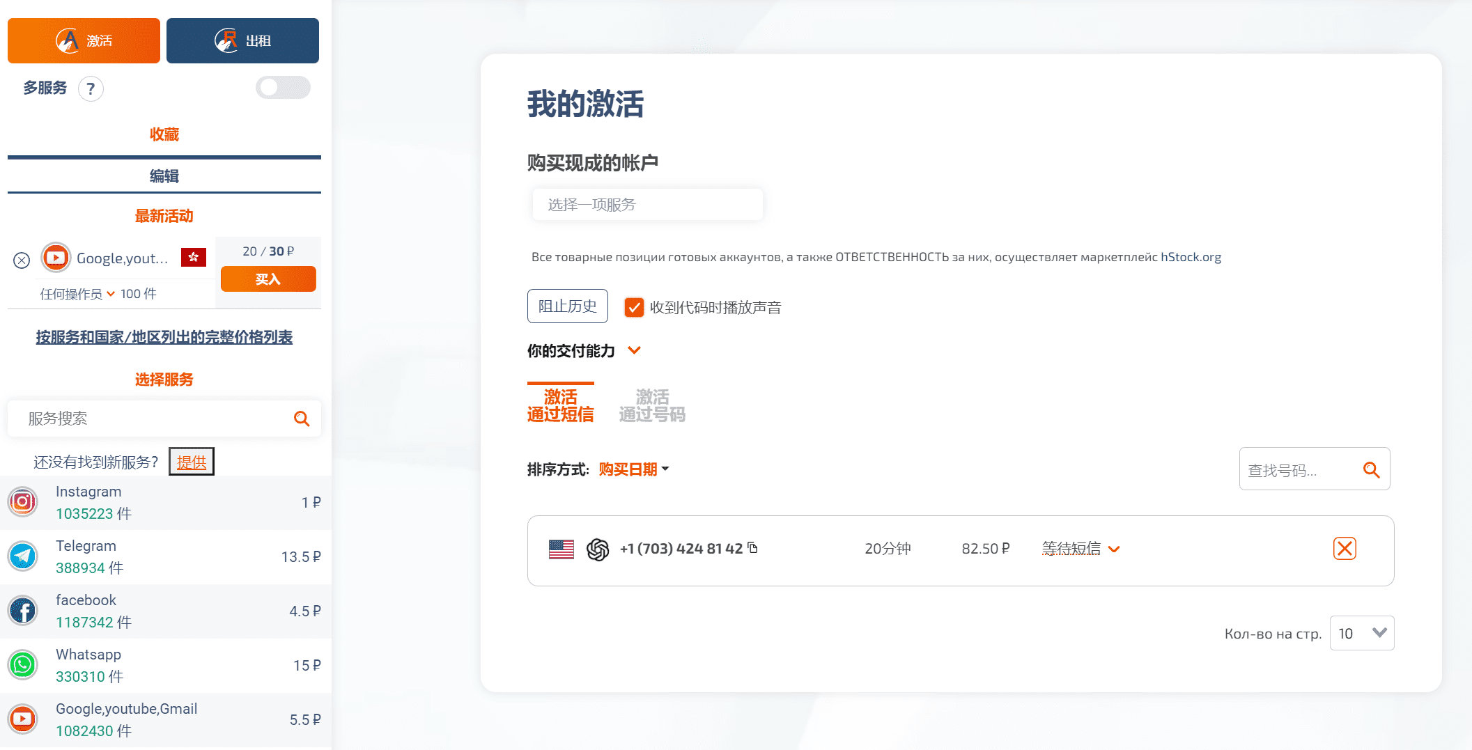Click the 买入 purchase button
Screen dimensions: 1472x750
pyautogui.click(x=268, y=279)
